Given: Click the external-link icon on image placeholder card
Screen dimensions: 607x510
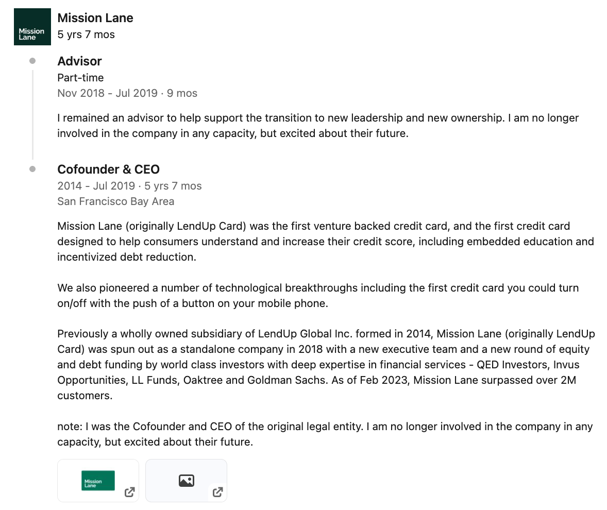Looking at the screenshot, I should pos(218,492).
